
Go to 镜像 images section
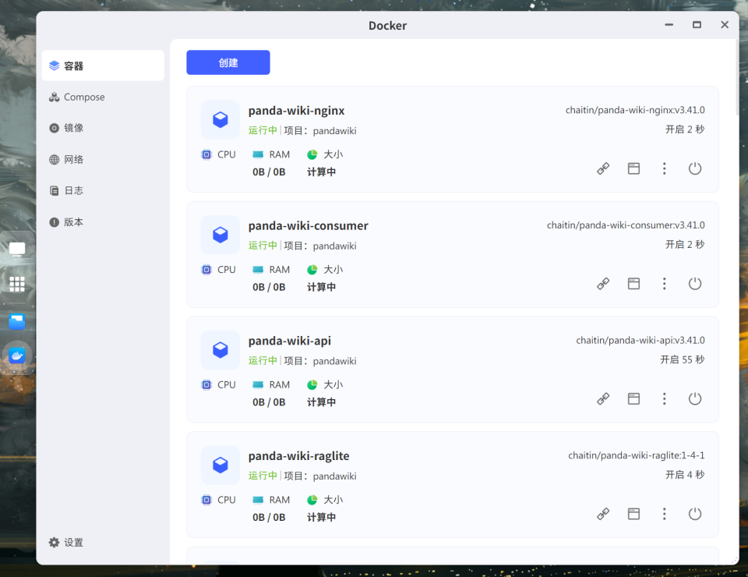click(103, 128)
